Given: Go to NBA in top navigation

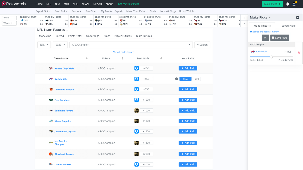Looking at the screenshot, I should pos(57,4).
